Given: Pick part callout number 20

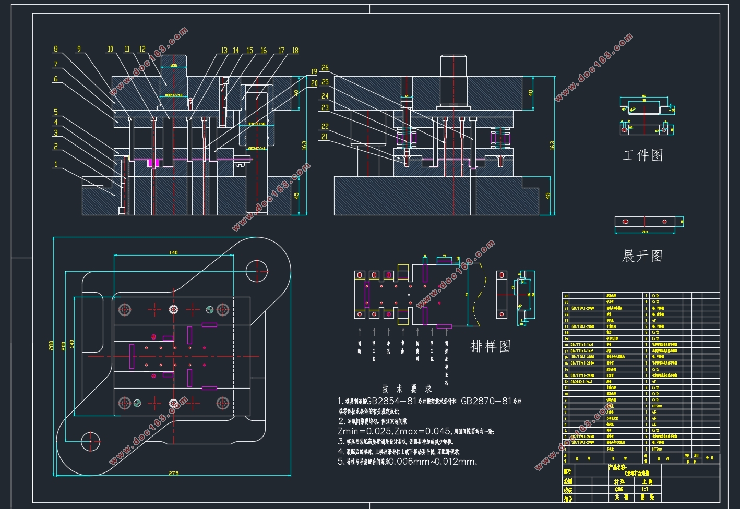Looking at the screenshot, I should coord(314,83).
